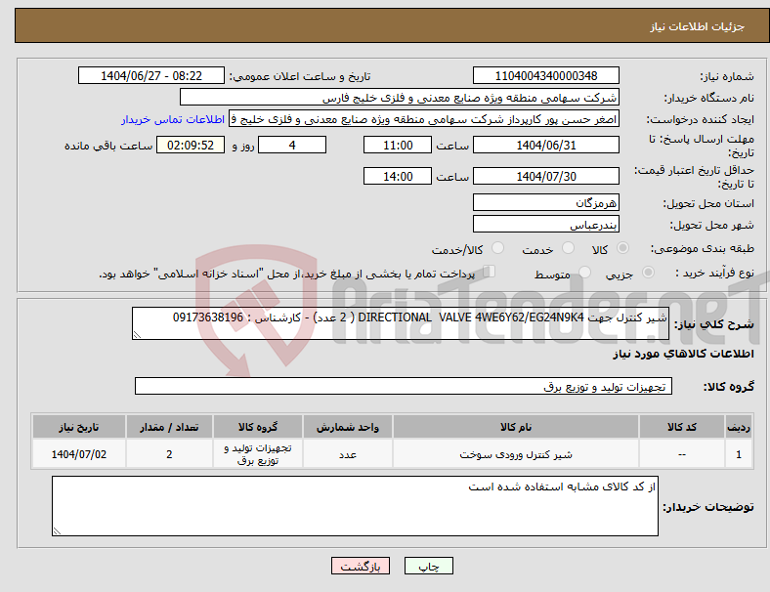The width and height of the screenshot is (770, 592).
Task: Click the ایجاد کننده درخواست field
Action: [424, 119]
